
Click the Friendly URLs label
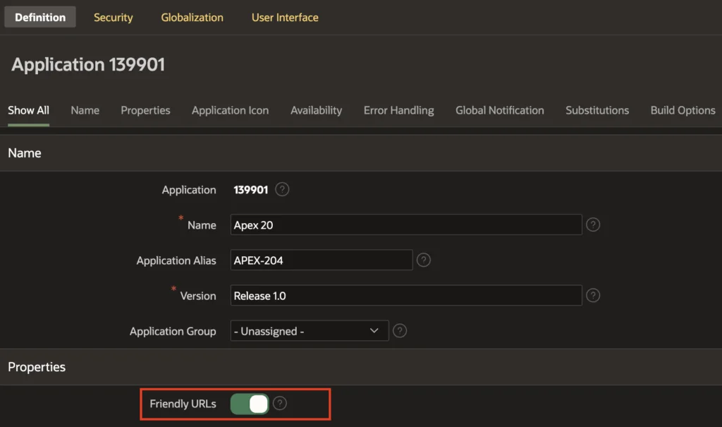click(x=183, y=404)
